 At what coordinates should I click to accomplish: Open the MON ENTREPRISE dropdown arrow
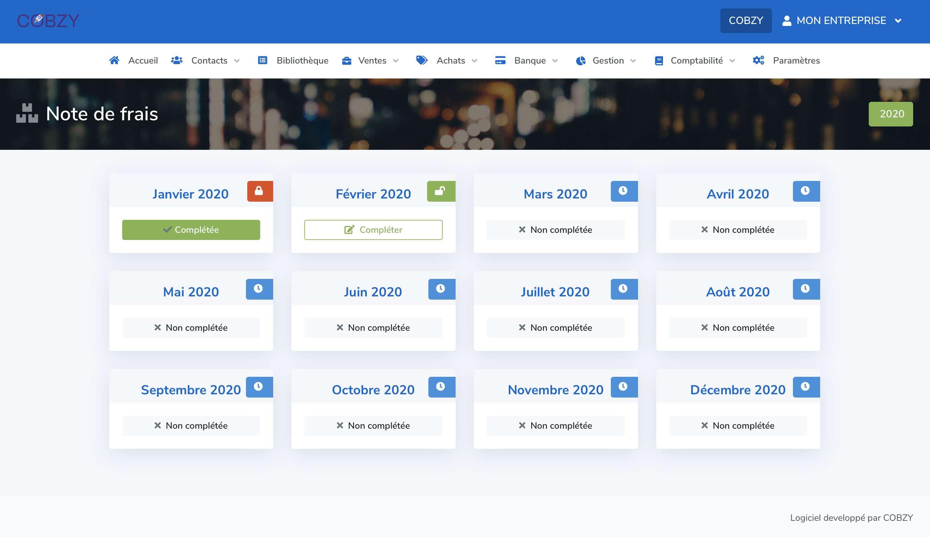pos(898,21)
